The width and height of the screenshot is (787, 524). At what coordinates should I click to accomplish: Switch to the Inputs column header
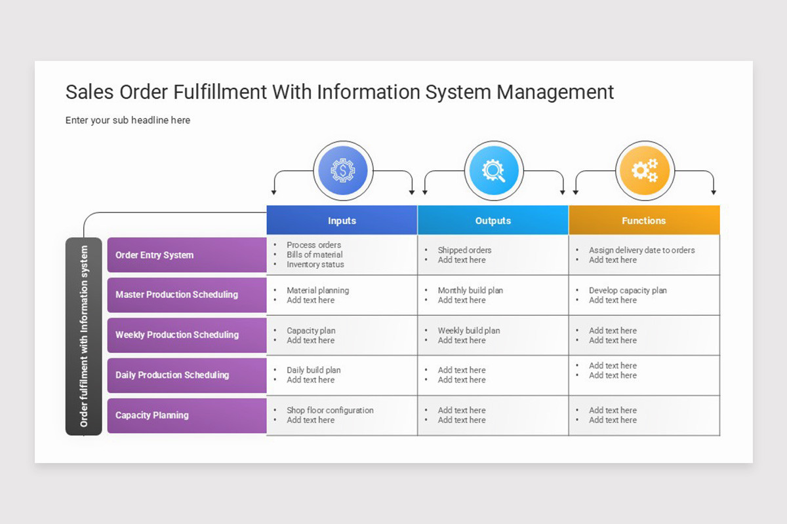342,220
